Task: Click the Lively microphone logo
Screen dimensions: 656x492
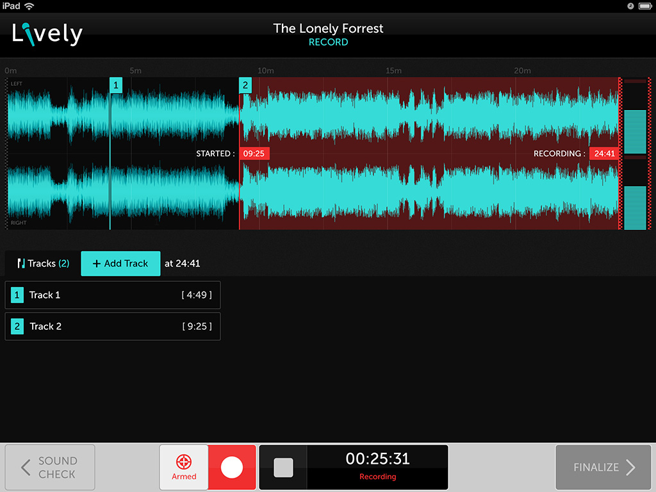Action: coord(47,34)
